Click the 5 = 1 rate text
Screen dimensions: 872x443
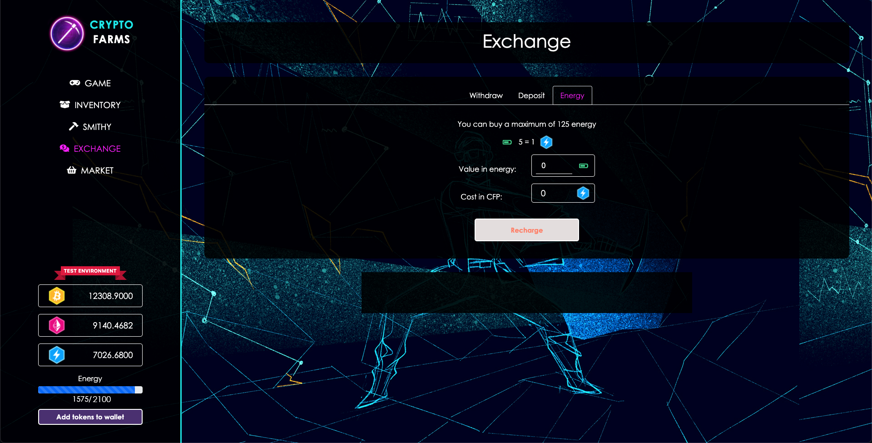(526, 142)
